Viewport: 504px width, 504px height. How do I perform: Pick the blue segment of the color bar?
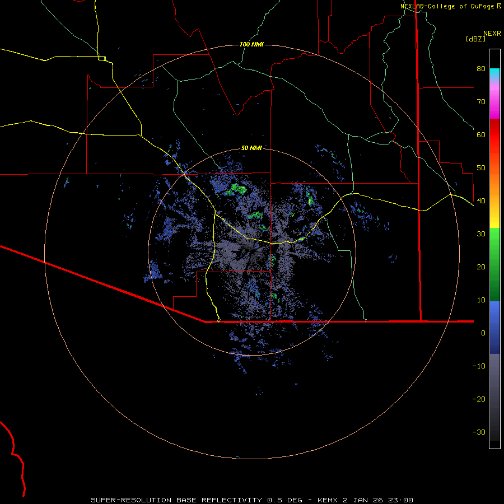494,327
